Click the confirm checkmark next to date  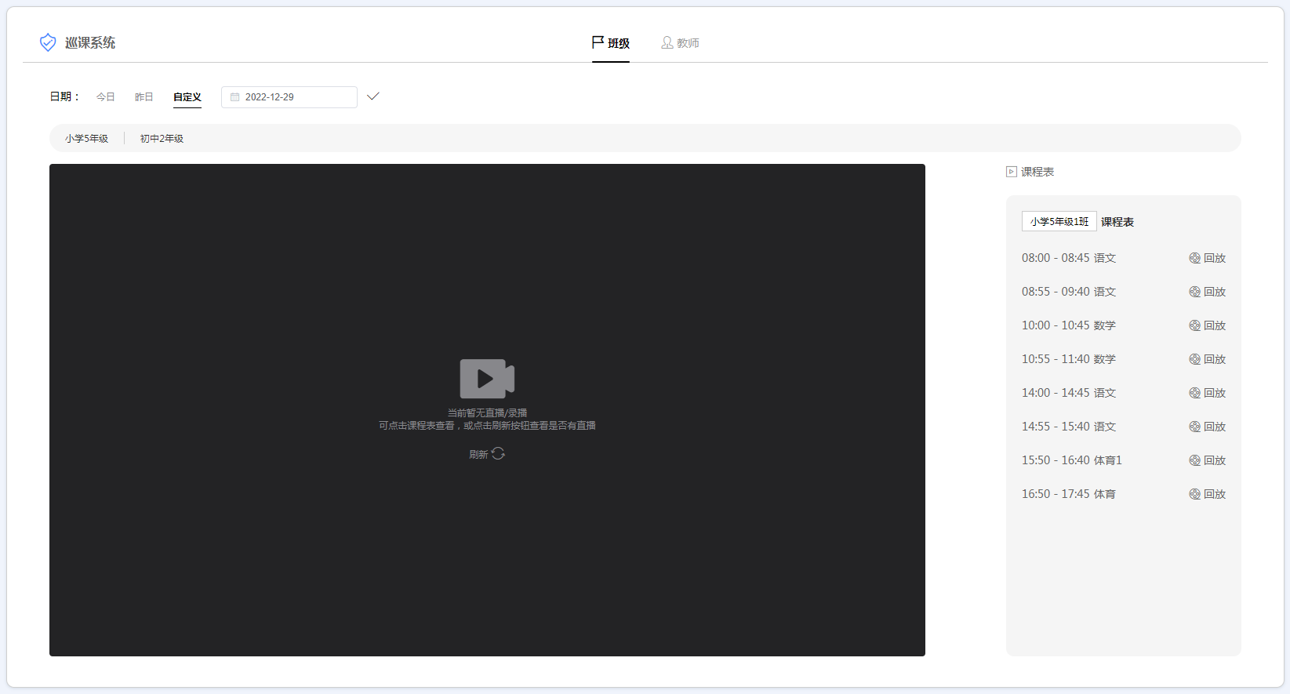coord(373,96)
